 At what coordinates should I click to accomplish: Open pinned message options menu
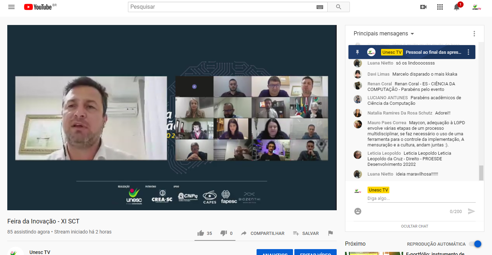pos(468,52)
